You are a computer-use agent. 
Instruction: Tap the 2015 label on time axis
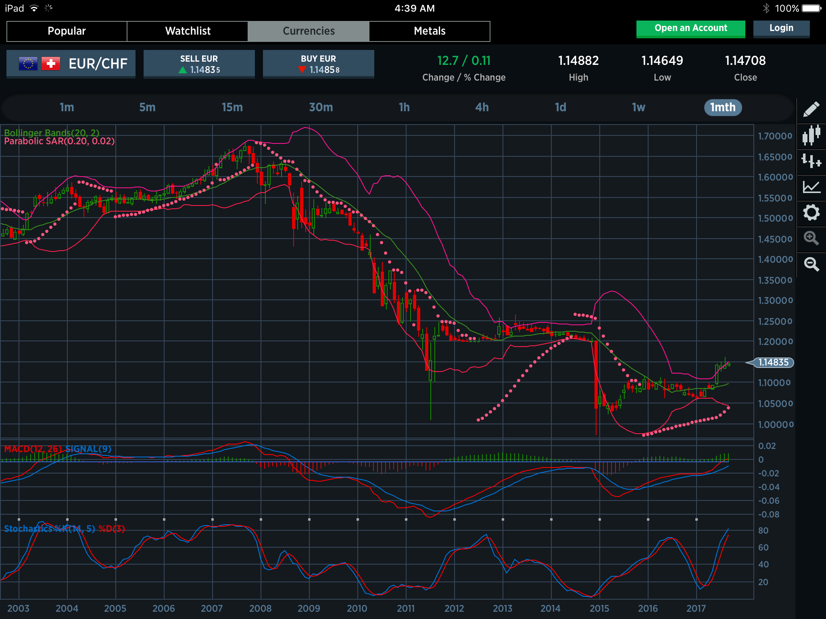pyautogui.click(x=599, y=608)
